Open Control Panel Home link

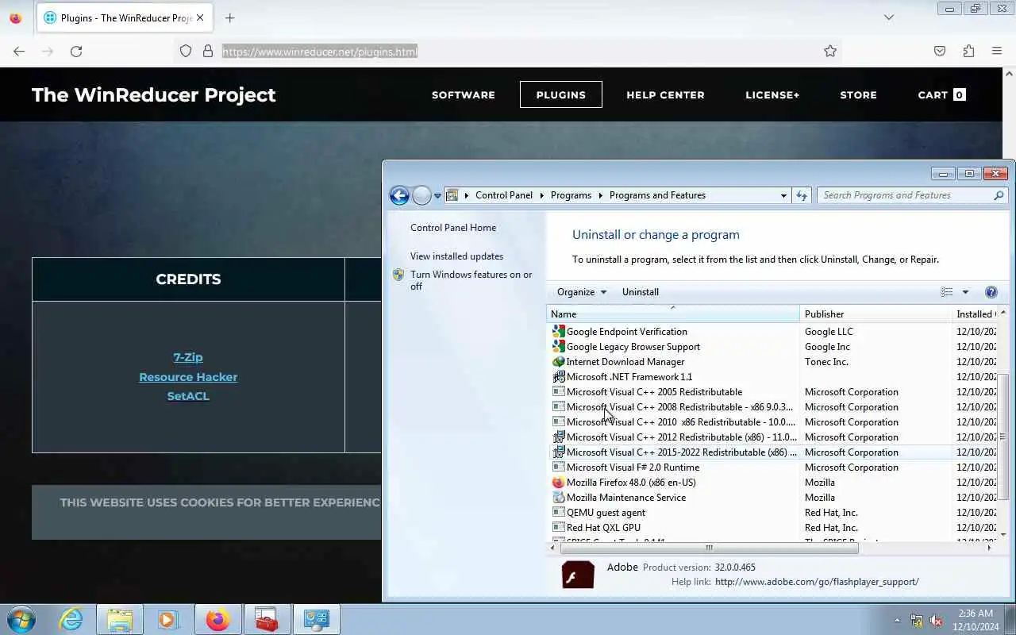click(x=453, y=228)
